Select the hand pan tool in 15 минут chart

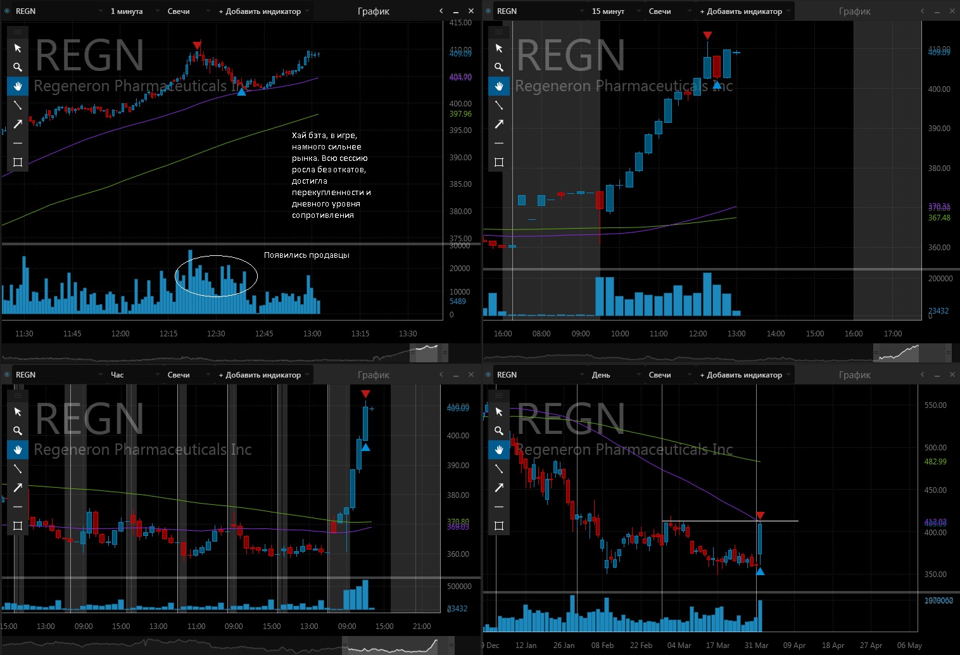[499, 86]
